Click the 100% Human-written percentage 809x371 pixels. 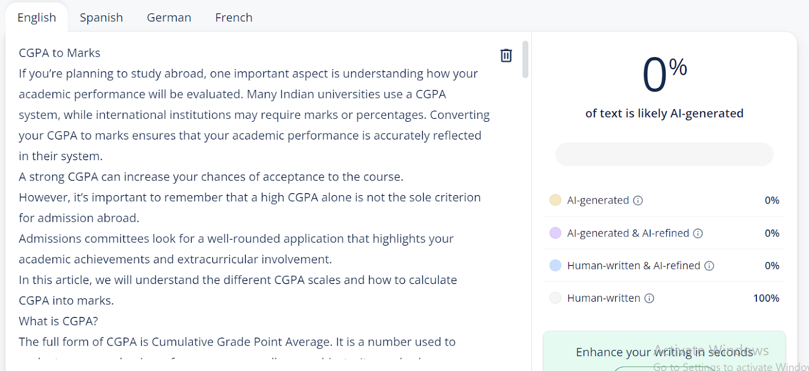[766, 298]
